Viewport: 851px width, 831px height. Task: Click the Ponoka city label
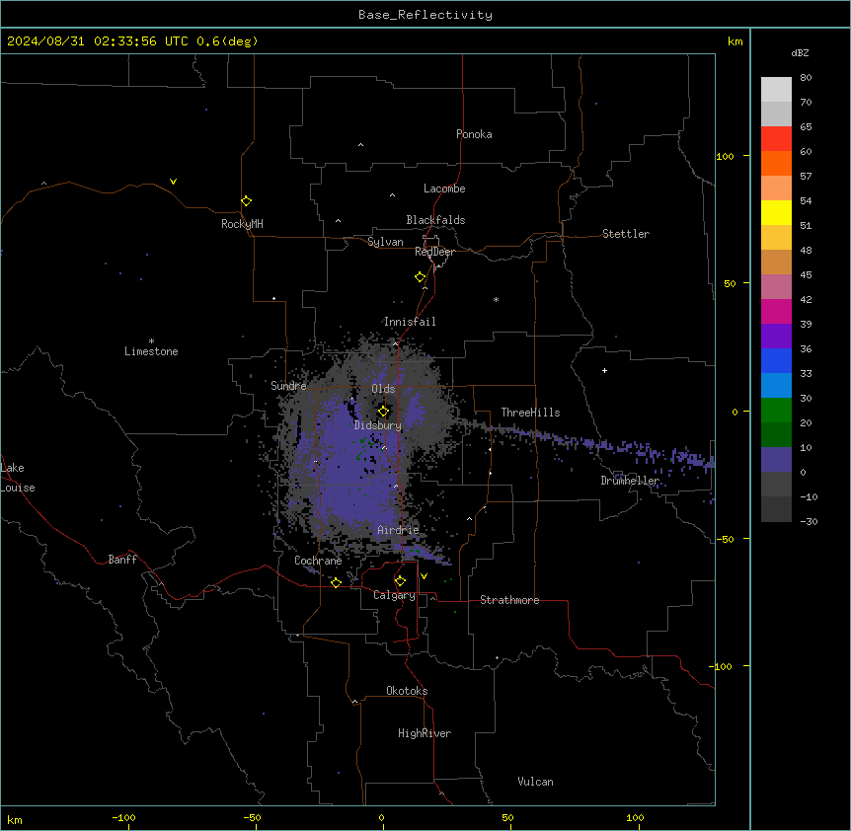(x=474, y=134)
